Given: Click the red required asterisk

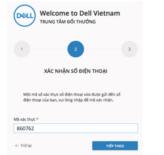Looking at the screenshot, I should [38, 119].
